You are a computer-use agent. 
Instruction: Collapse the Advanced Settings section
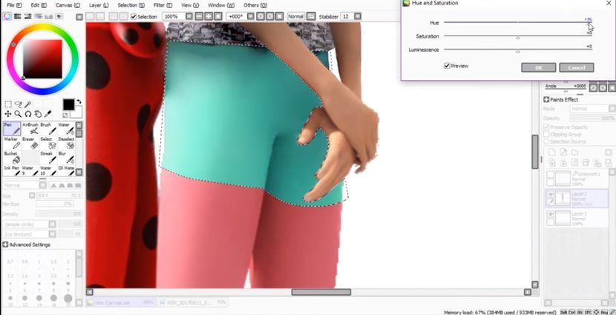5,245
